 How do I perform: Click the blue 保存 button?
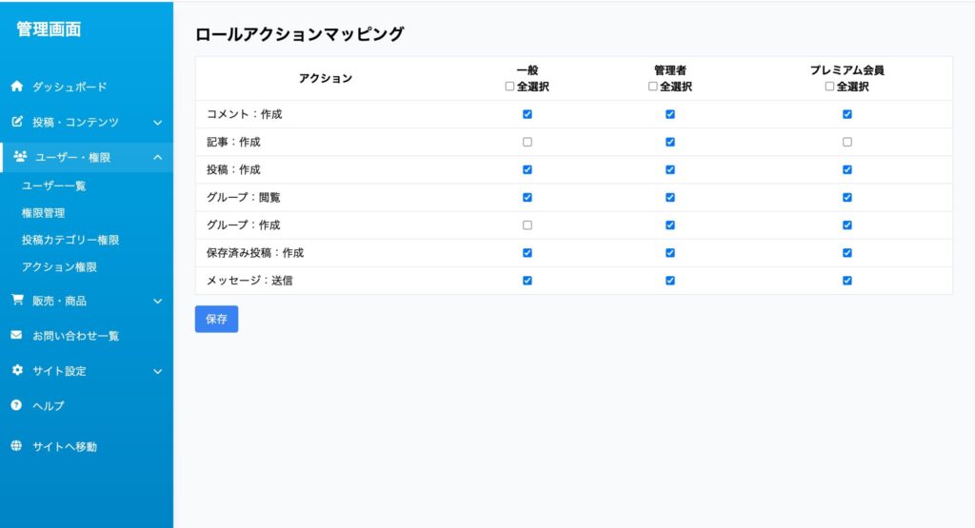coord(216,319)
